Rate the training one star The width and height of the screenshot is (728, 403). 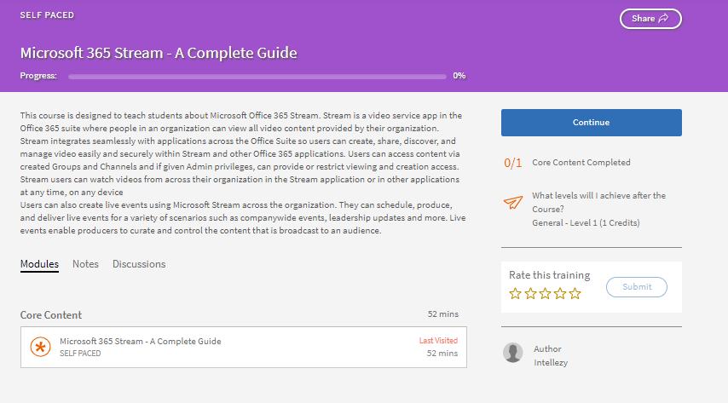pos(515,294)
